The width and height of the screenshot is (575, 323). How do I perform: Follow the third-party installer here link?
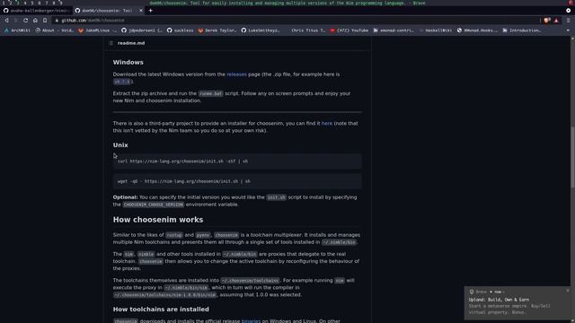[327, 124]
